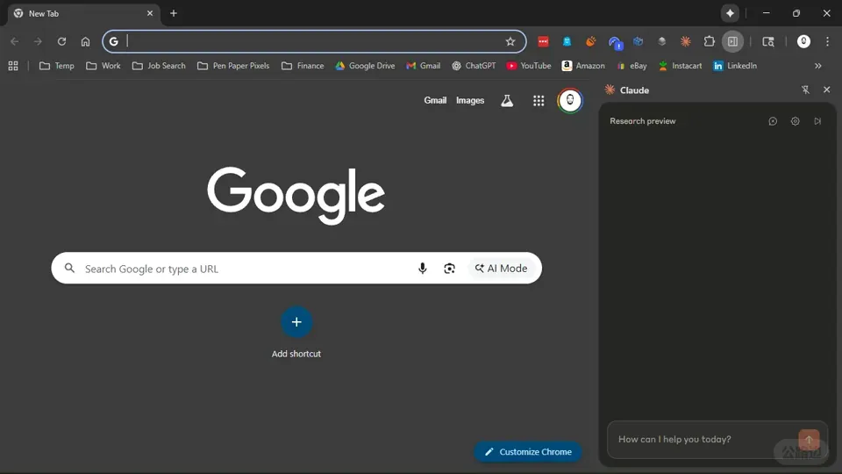Unpin the Claude side panel
The image size is (842, 474).
tap(805, 90)
